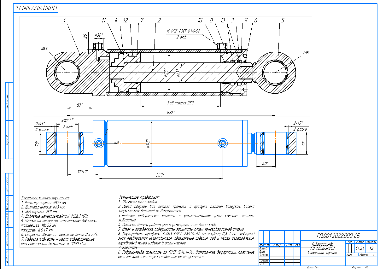Click the R65 radius label on right eye
This screenshot has height=269, width=380.
(x=306, y=53)
